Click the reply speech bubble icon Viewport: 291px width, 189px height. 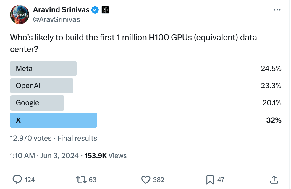click(17, 179)
